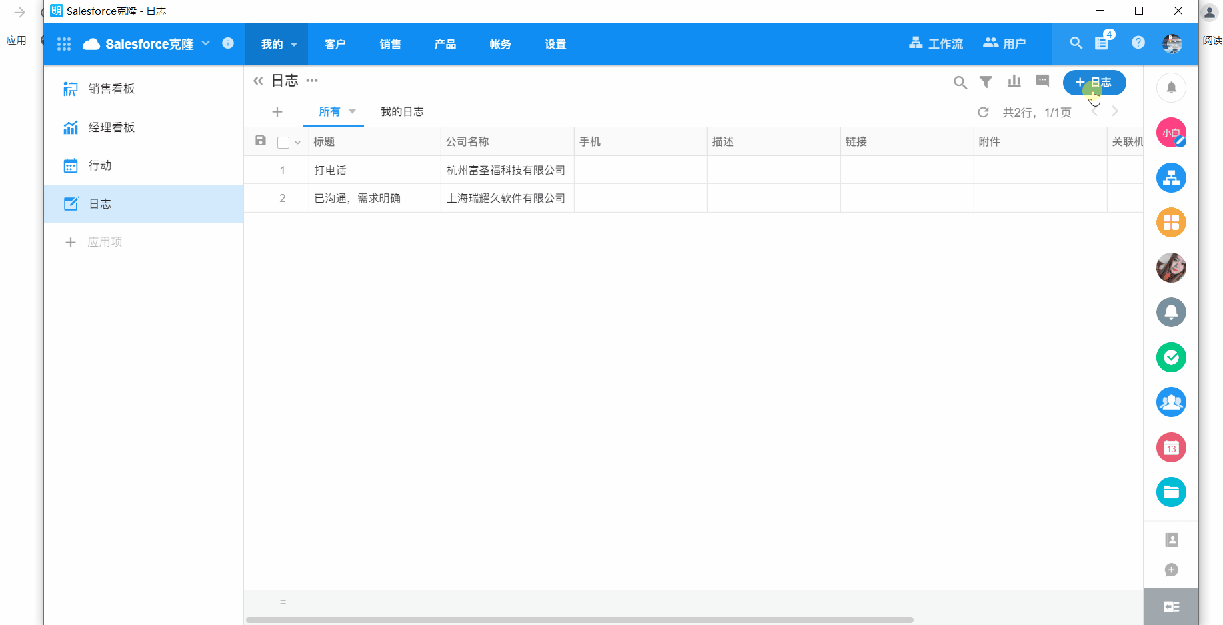Open the blue organization chart icon
The width and height of the screenshot is (1223, 625).
coord(1171,178)
